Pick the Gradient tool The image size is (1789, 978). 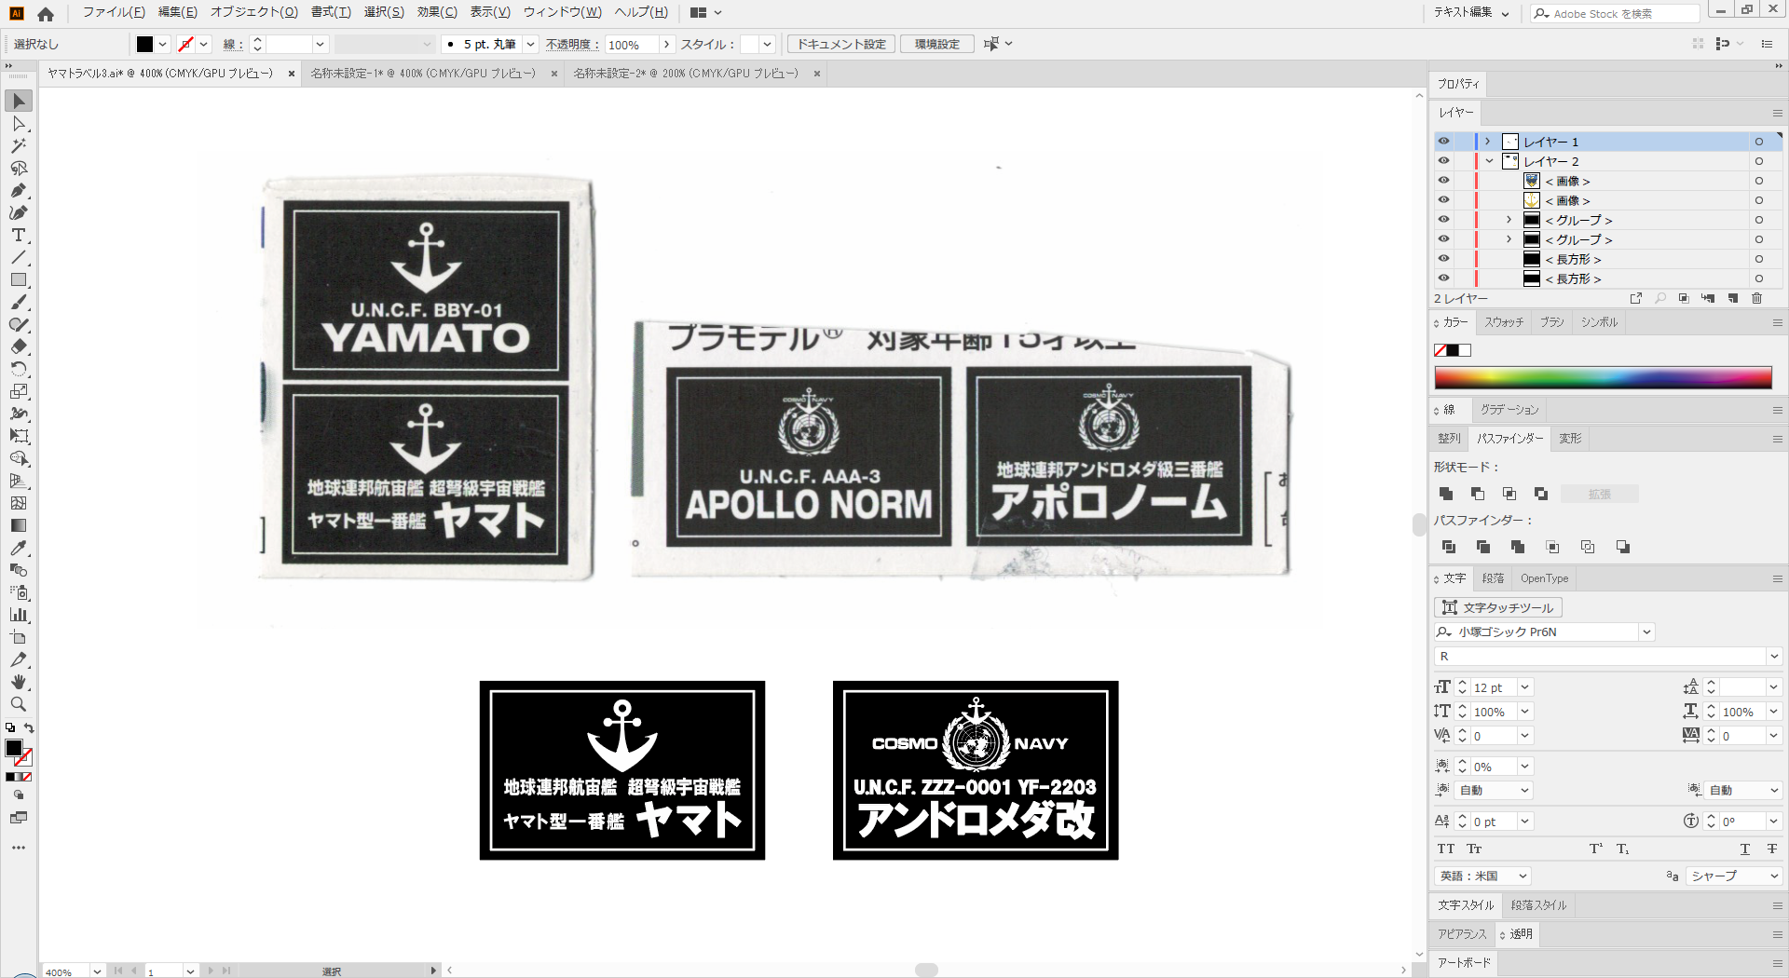19,525
